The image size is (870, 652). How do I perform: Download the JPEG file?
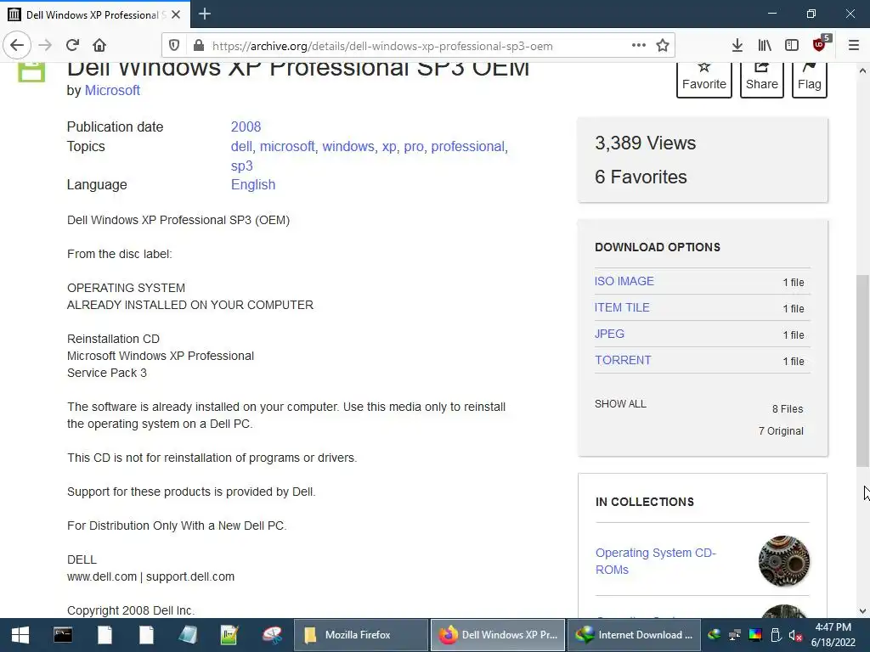coord(609,334)
